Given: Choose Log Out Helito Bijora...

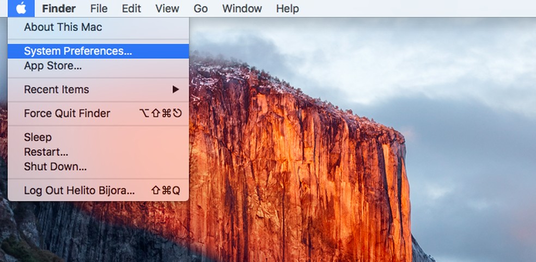Looking at the screenshot, I should coord(98,191).
